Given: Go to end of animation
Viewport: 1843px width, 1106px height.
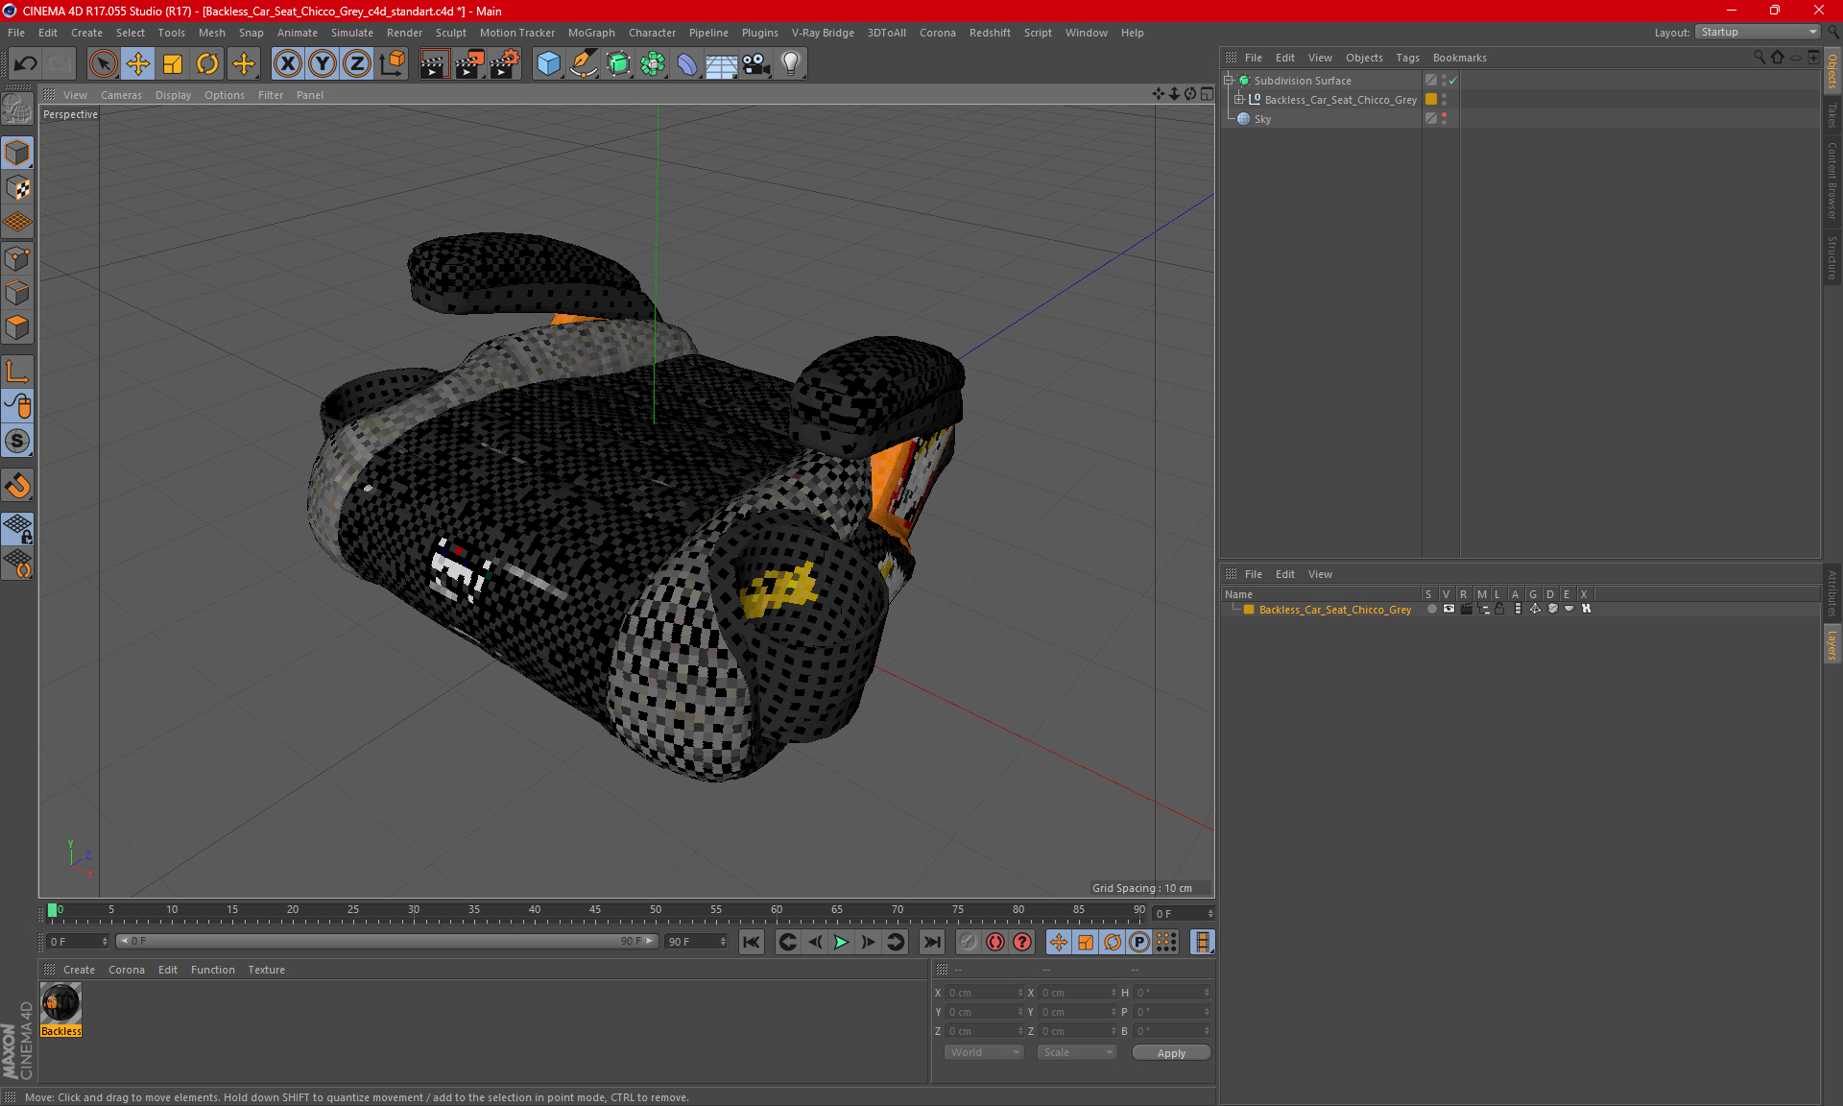Looking at the screenshot, I should tap(931, 942).
